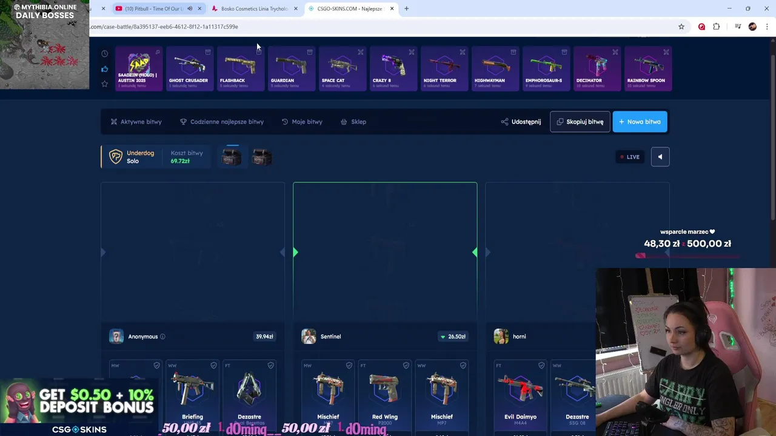The width and height of the screenshot is (776, 436).
Task: Click Skopiuj bitwę button
Action: coord(580,122)
